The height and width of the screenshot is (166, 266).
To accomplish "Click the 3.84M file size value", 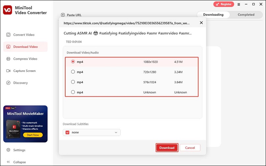I will (x=178, y=82).
